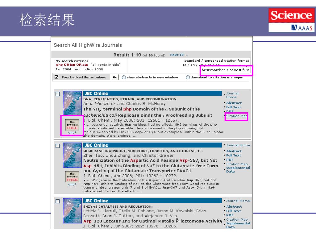Click 'why?' link under first FREE badge
This screenshot has width=316, height=237.
tap(72, 133)
